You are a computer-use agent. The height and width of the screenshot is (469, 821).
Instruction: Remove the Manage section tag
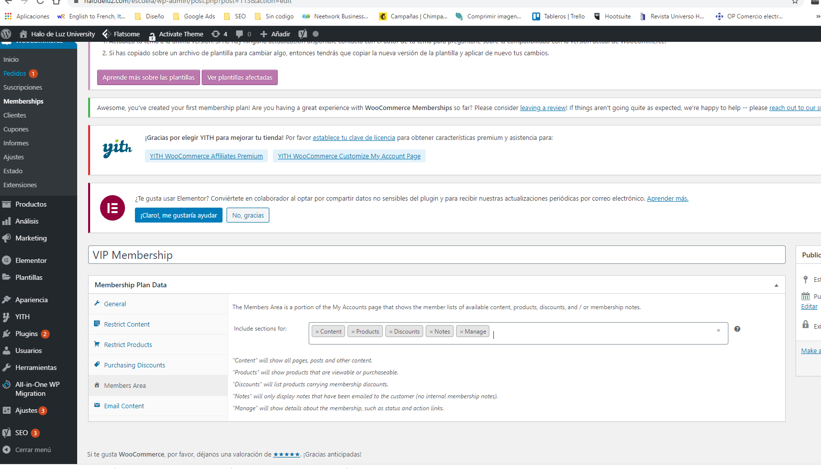click(462, 332)
